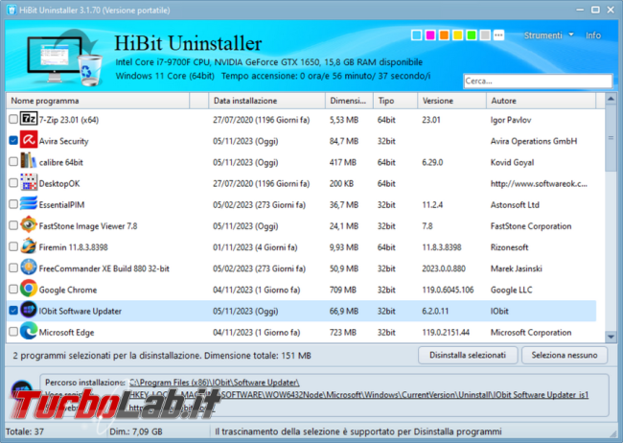Screen dimensions: 623x443
Task: Click the HiBit Uninstaller title bar icon
Action: 12,10
